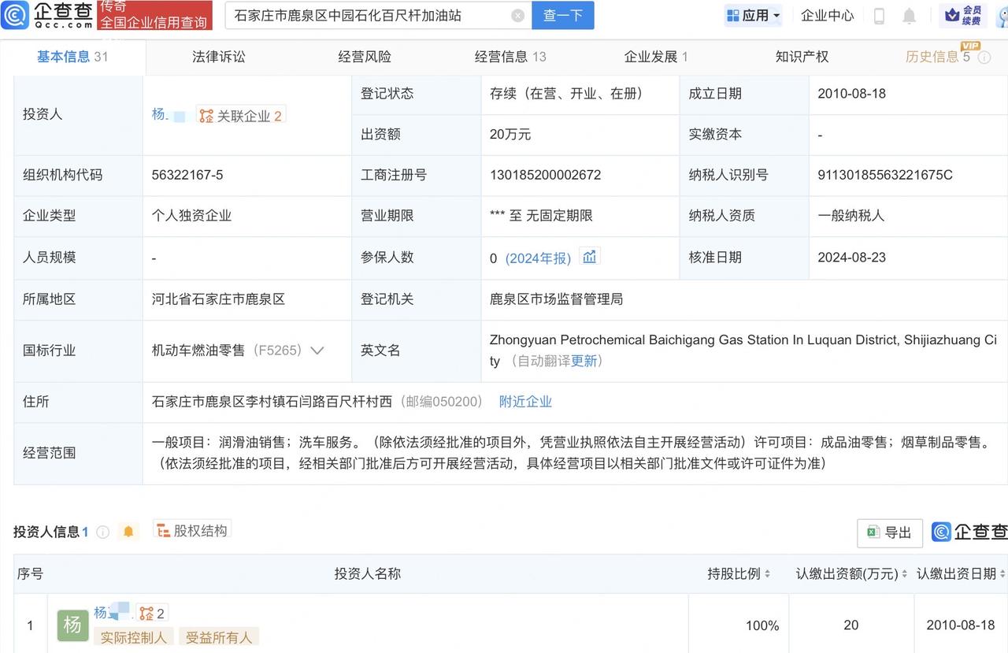The width and height of the screenshot is (1008, 653).
Task: Expand 机动车燃油零售 industry chevron
Action: [x=317, y=351]
